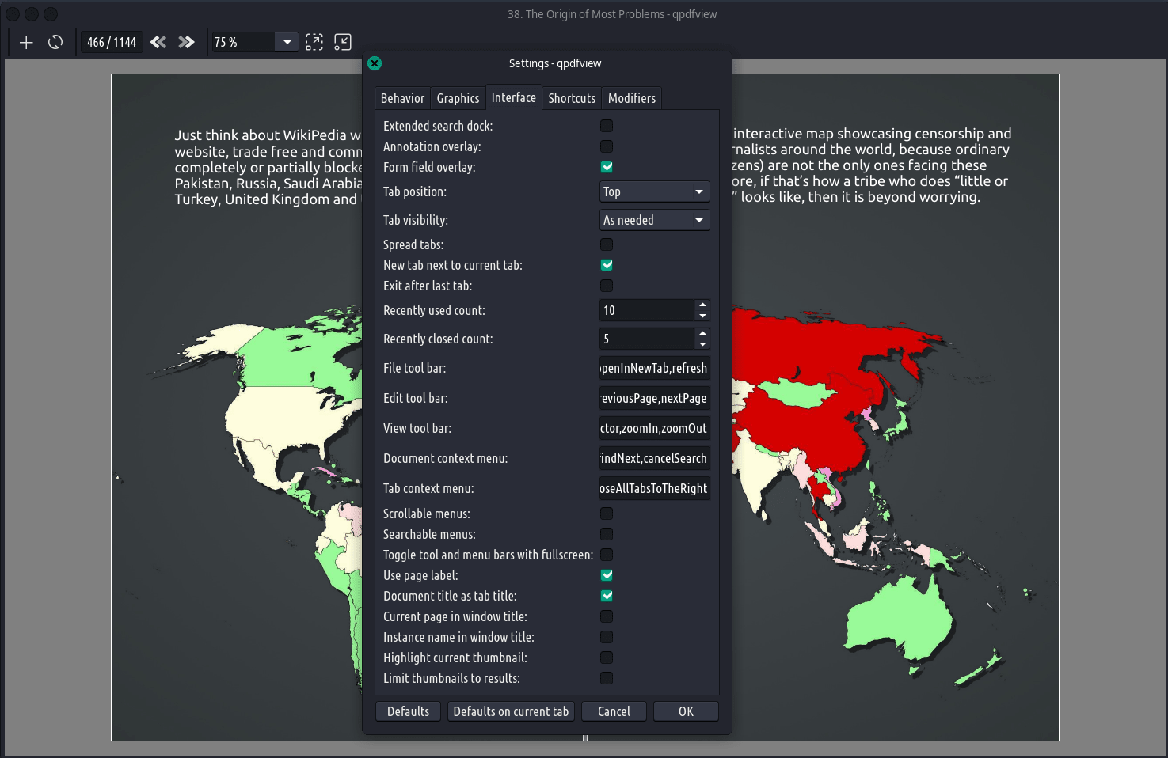
Task: Click the page number field showing 466 / 1144
Action: [112, 42]
